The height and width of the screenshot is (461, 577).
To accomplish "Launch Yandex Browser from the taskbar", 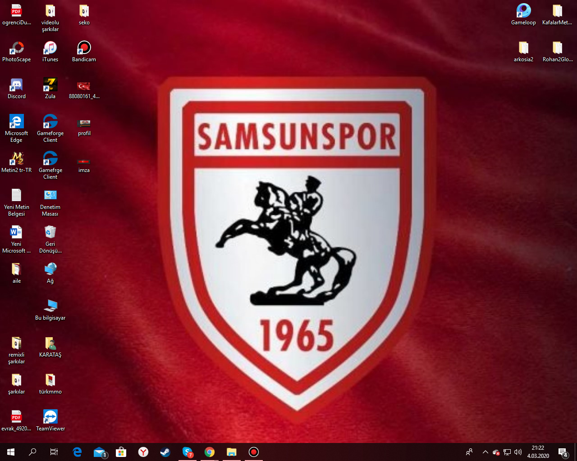I will tap(143, 452).
